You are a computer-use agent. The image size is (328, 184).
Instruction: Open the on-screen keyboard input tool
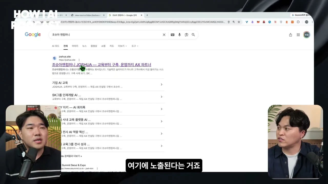pyautogui.click(x=172, y=35)
